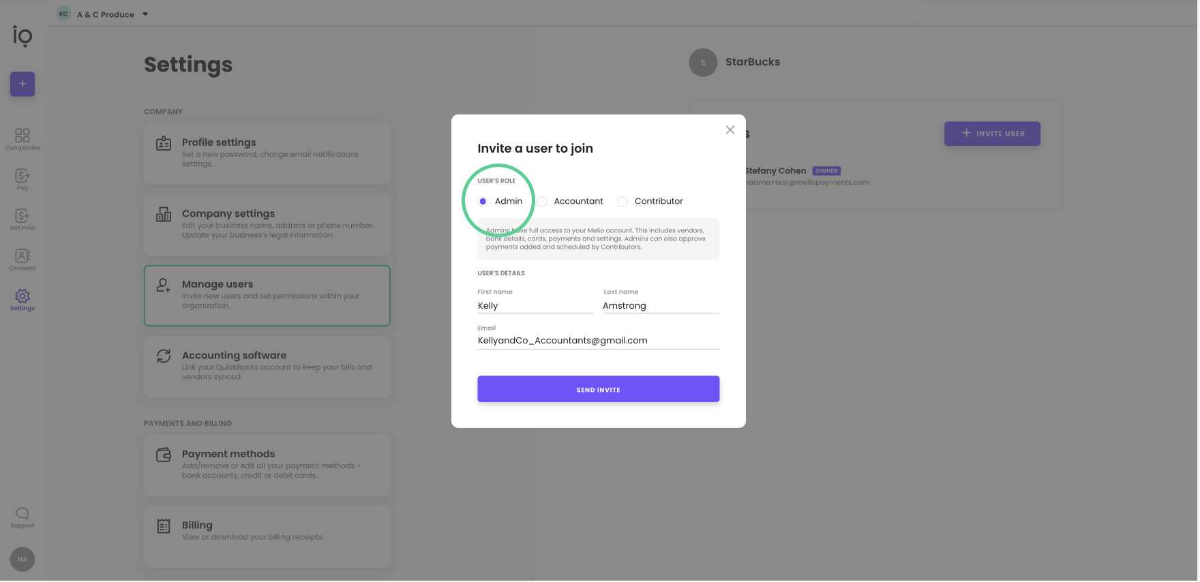Click the Manage users person icon

pyautogui.click(x=164, y=285)
